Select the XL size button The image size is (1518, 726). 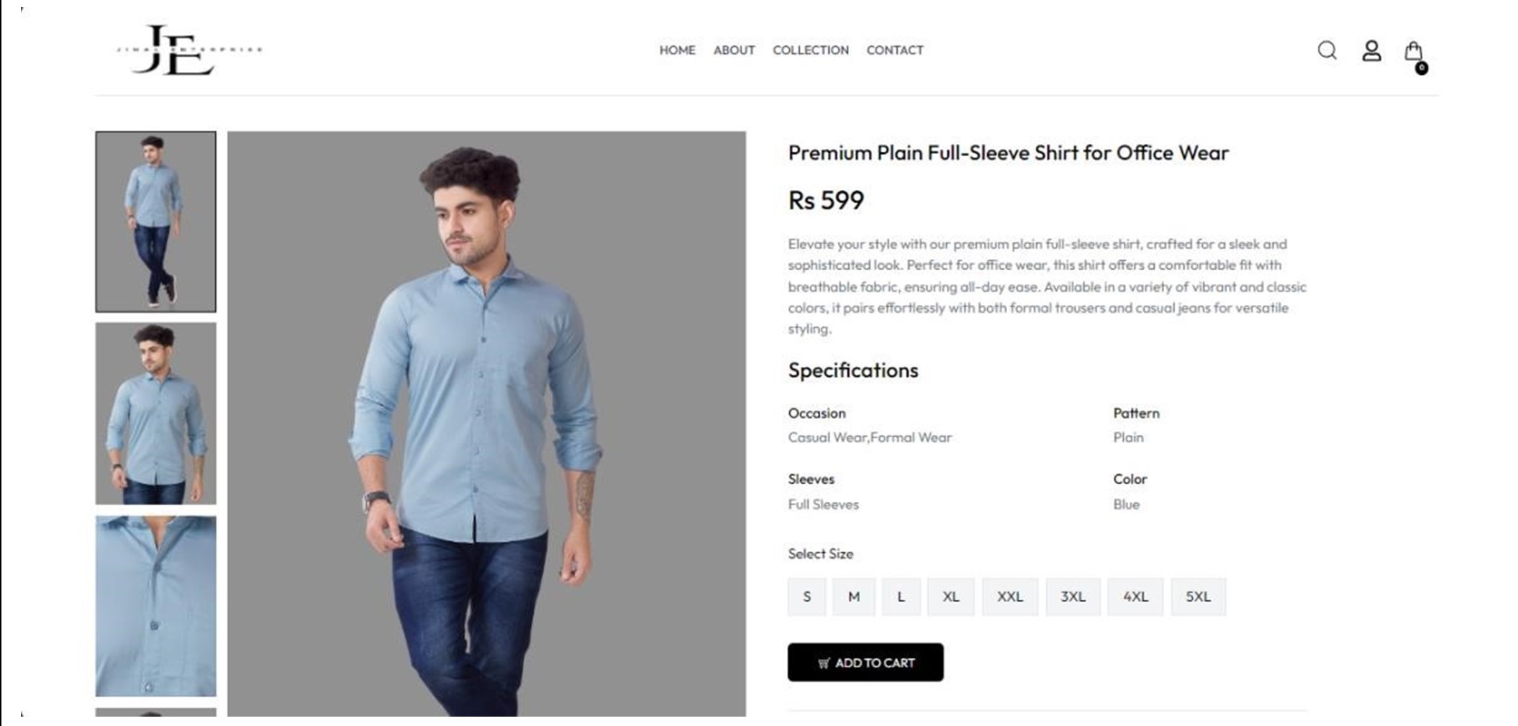[950, 596]
